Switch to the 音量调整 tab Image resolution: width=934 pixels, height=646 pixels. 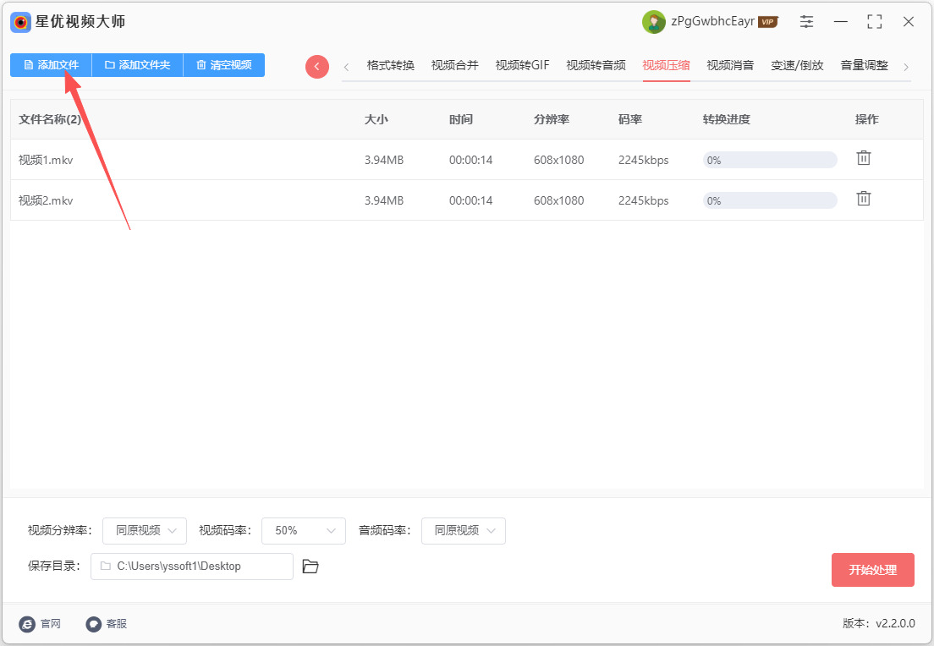[865, 65]
